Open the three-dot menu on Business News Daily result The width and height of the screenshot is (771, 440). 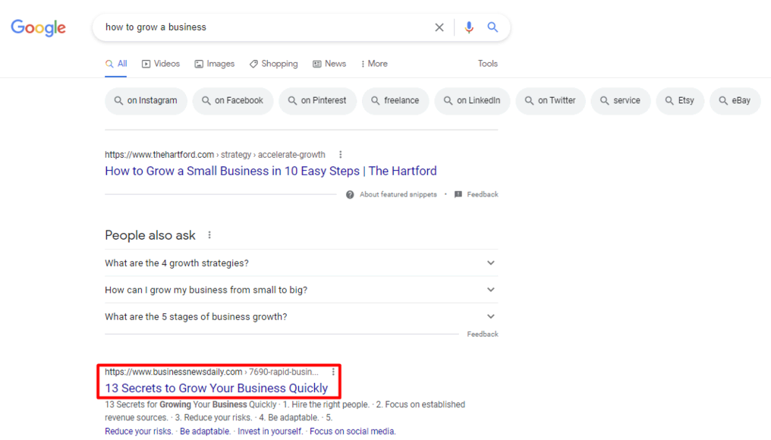click(333, 372)
